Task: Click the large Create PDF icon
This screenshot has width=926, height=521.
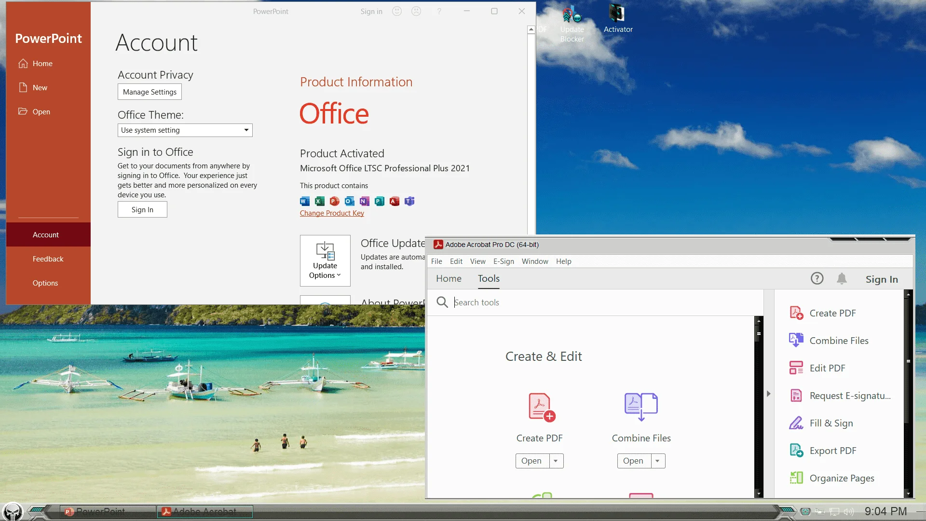Action: pos(542,407)
